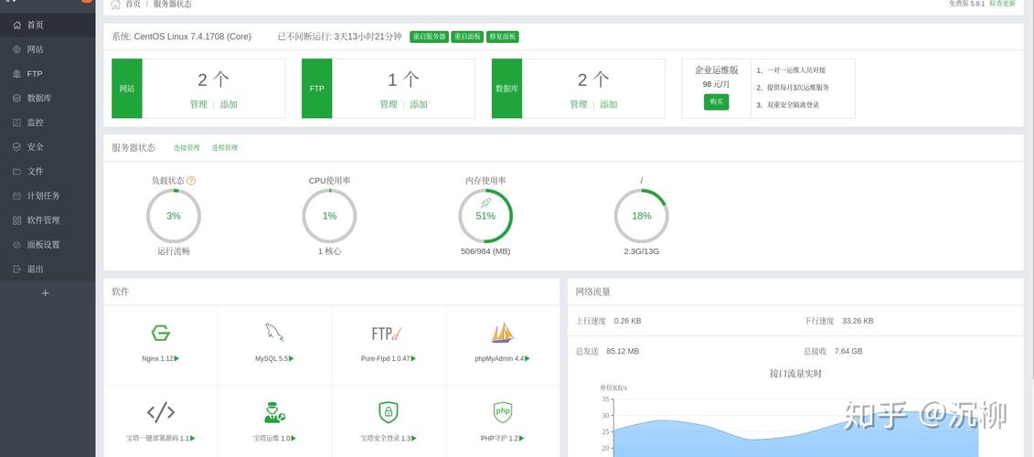Click 添加 link in FTP card
The width and height of the screenshot is (1034, 457).
[x=419, y=104]
